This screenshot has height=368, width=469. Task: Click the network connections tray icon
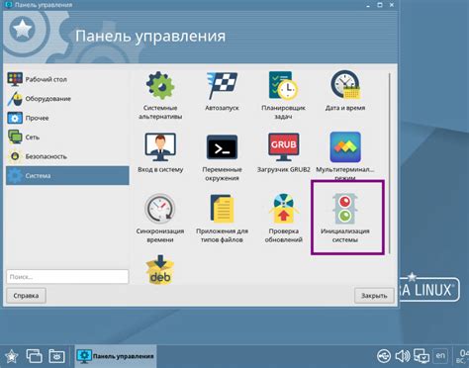tap(422, 356)
